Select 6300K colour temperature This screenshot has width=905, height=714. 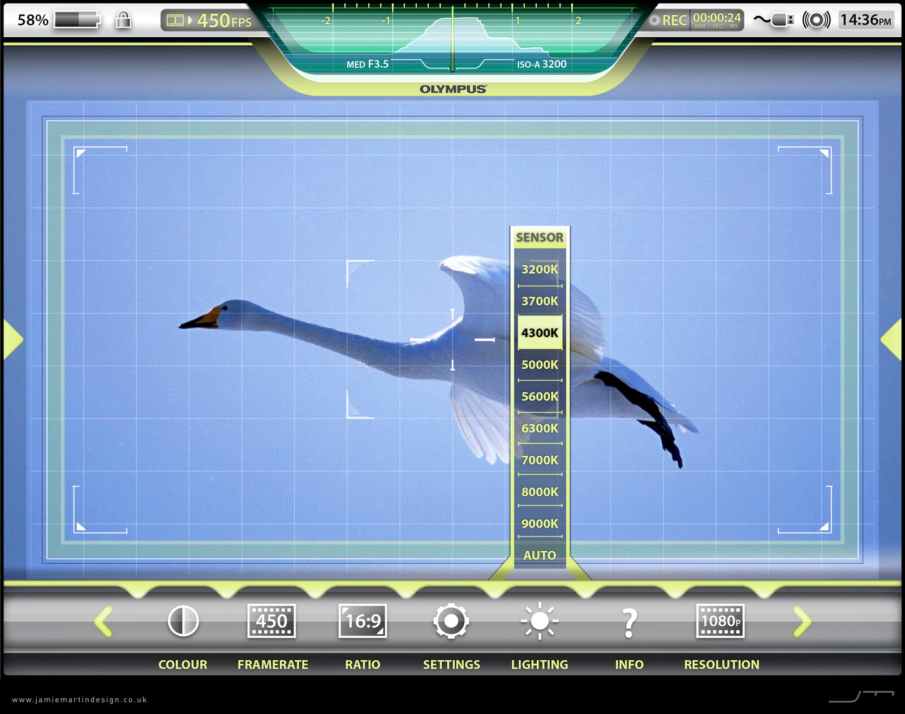point(540,428)
